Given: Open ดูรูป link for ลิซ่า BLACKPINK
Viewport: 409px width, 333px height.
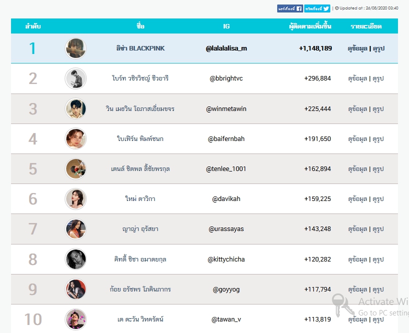Looking at the screenshot, I should coord(378,48).
